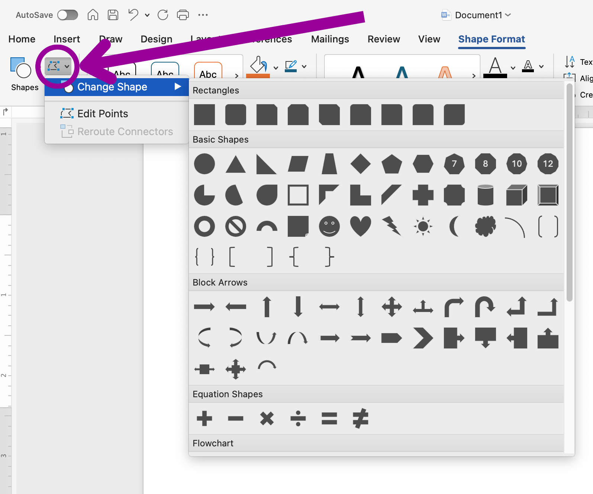Select the not-equal equation shape
The image size is (593, 494).
point(361,418)
